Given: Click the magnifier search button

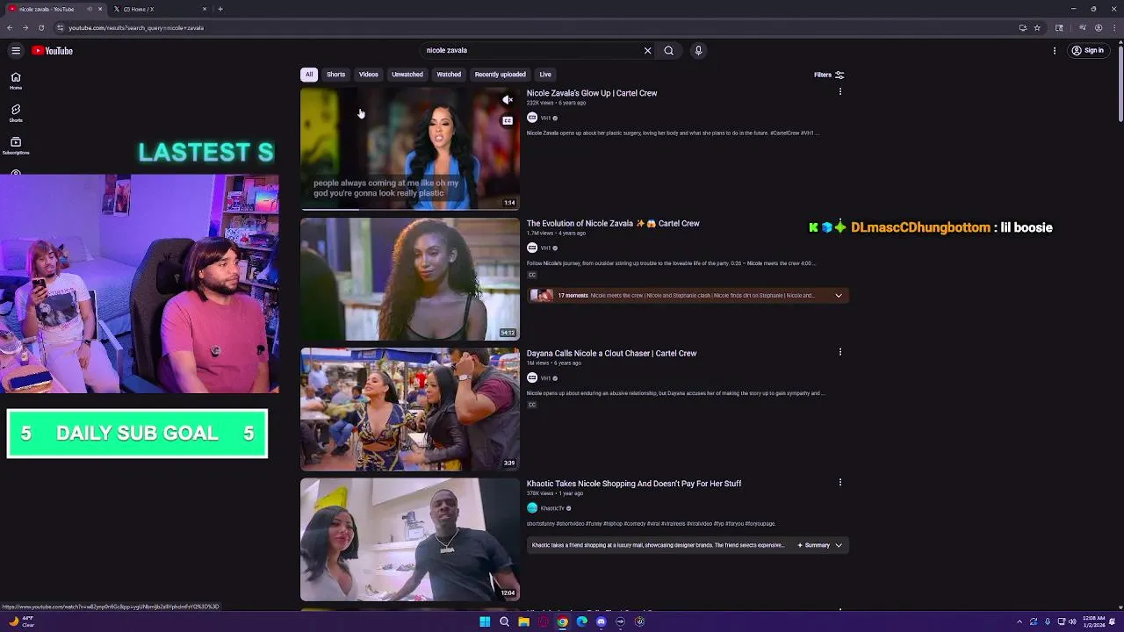Looking at the screenshot, I should click(669, 51).
